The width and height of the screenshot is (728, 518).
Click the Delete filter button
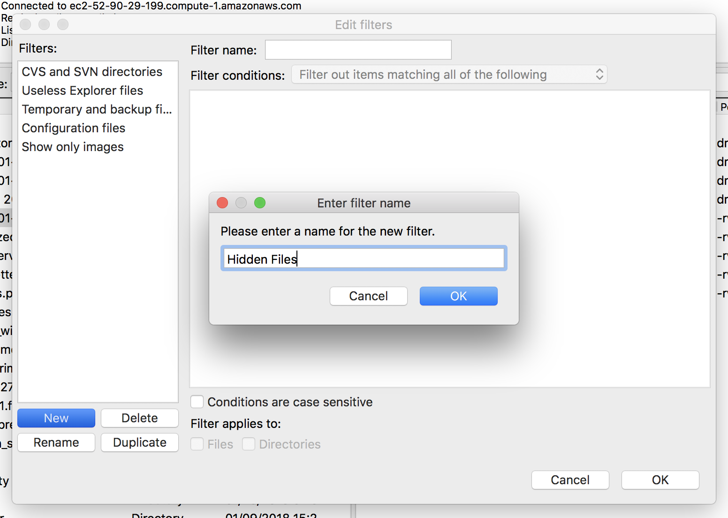click(139, 418)
